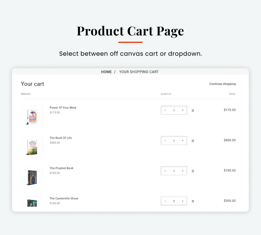The width and height of the screenshot is (261, 235).
Task: Increase quantity of Power Of Your Mind
Action: pos(182,110)
